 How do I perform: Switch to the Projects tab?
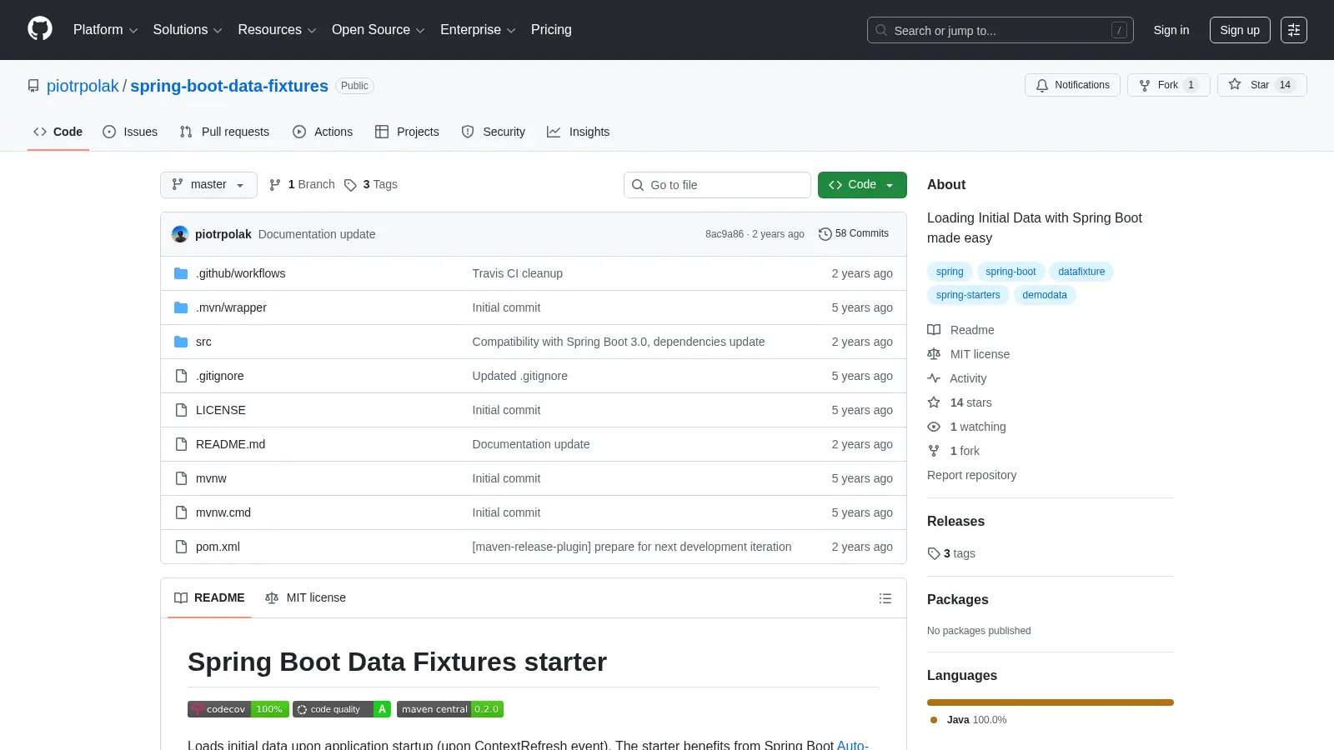pyautogui.click(x=407, y=132)
